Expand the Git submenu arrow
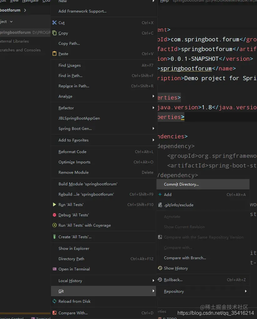This screenshot has height=319, width=257. pos(153,291)
